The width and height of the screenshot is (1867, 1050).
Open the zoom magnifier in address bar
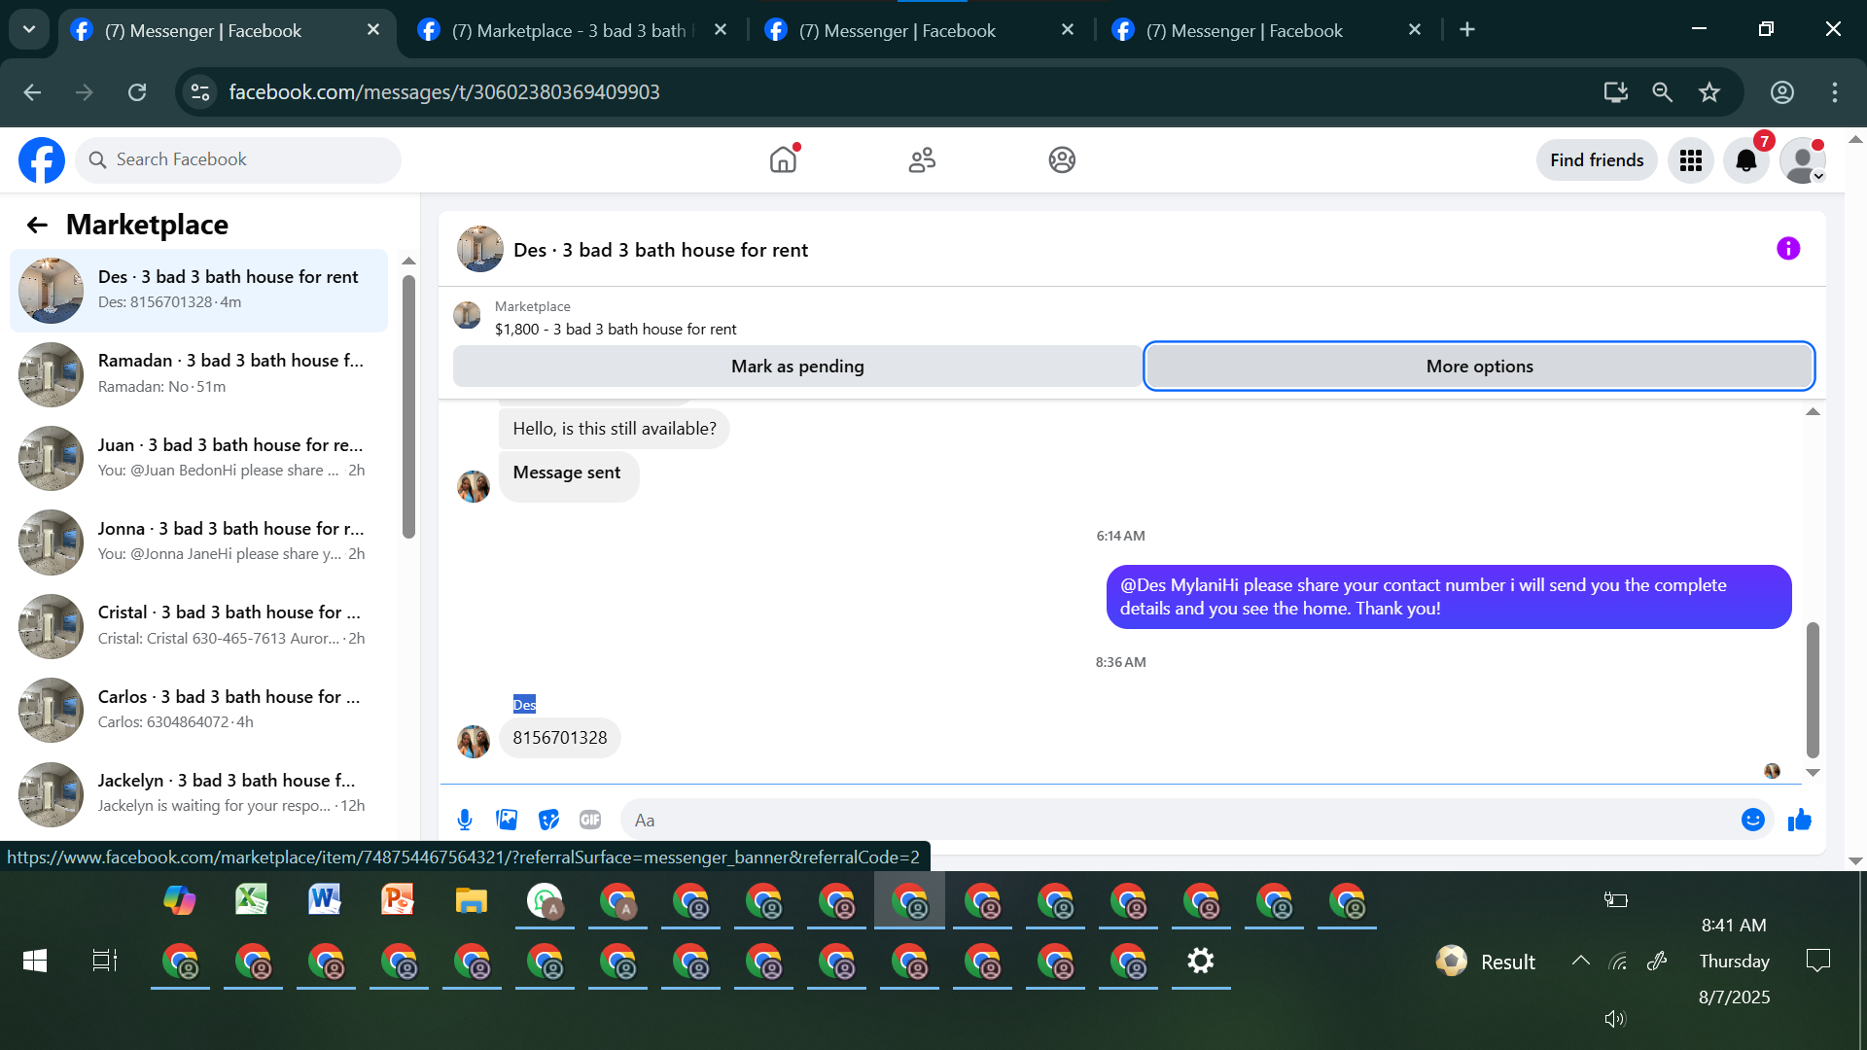pyautogui.click(x=1662, y=92)
